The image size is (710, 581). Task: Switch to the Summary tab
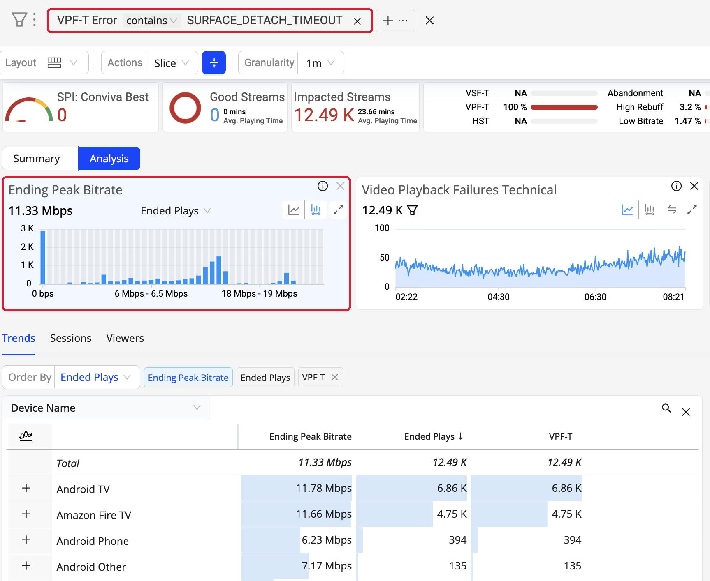[x=40, y=158]
